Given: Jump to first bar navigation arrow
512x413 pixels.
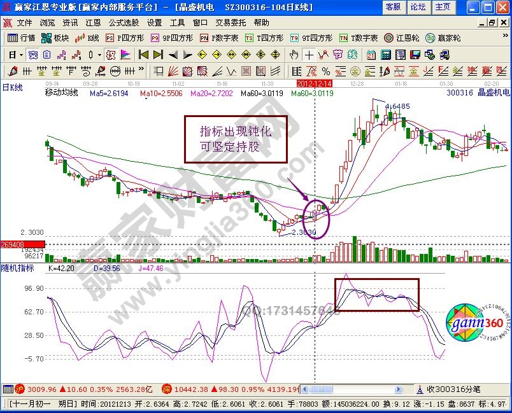Looking at the screenshot, I should click(x=143, y=55).
